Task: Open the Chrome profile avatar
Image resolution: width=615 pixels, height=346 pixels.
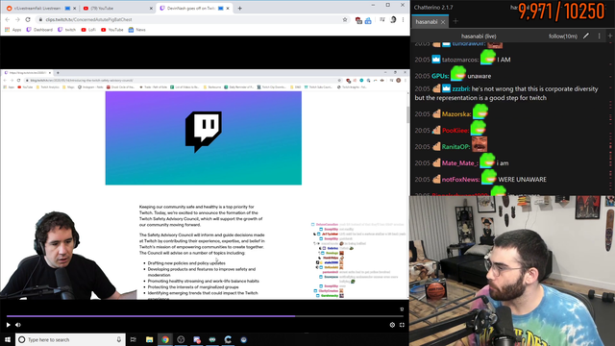Action: 393,19
